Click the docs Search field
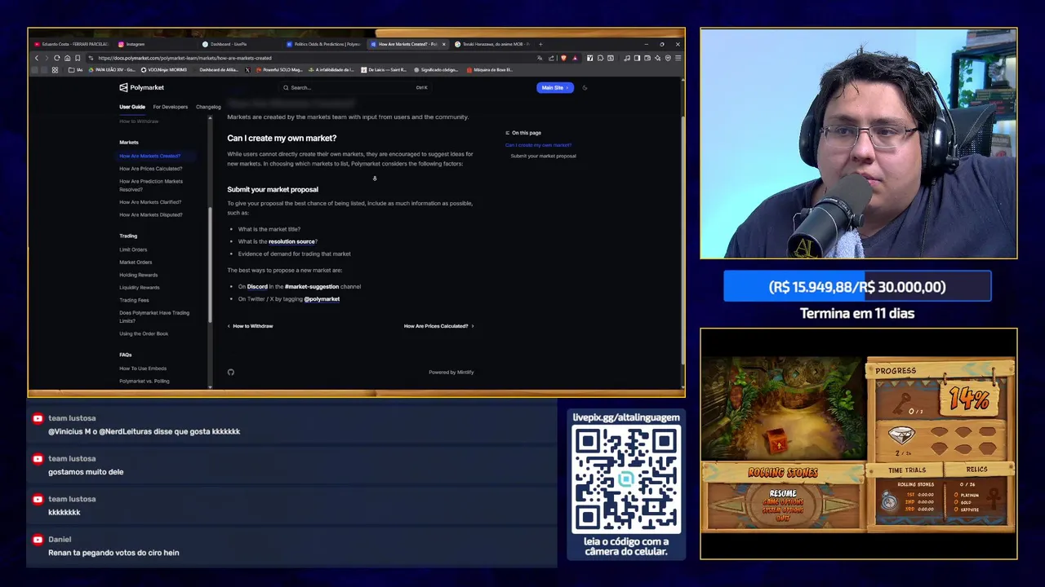1045x587 pixels. click(355, 87)
